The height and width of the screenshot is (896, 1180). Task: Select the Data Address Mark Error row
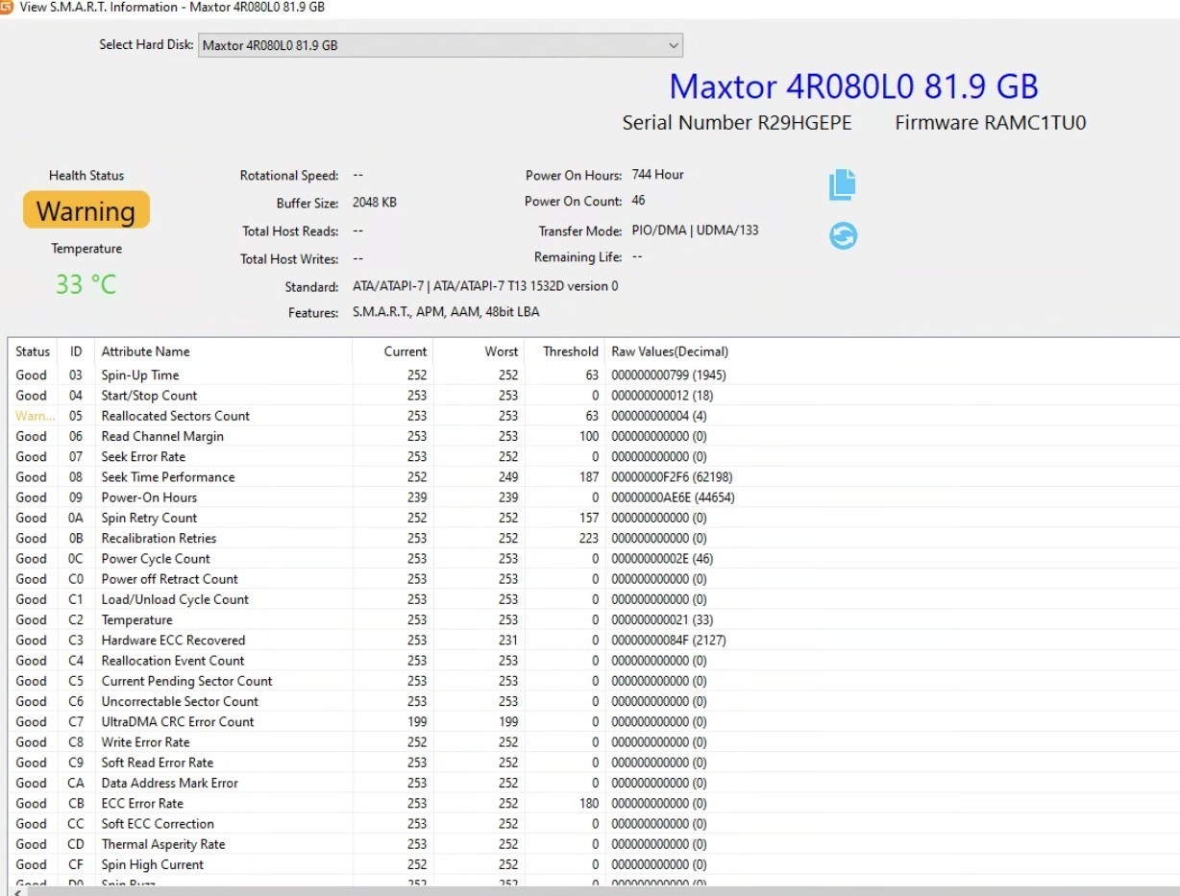click(x=594, y=783)
